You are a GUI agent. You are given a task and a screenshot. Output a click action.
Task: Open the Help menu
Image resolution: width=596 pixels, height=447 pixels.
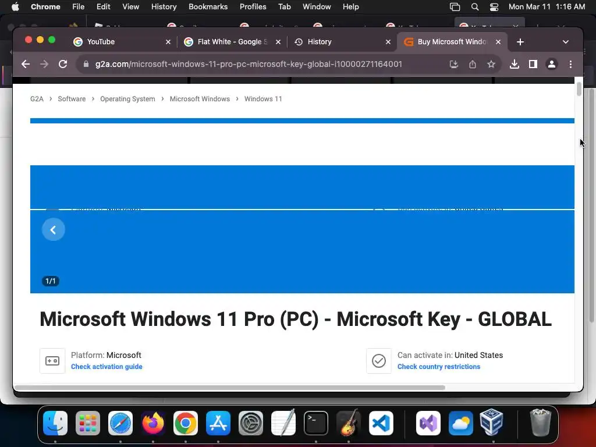pos(350,6)
